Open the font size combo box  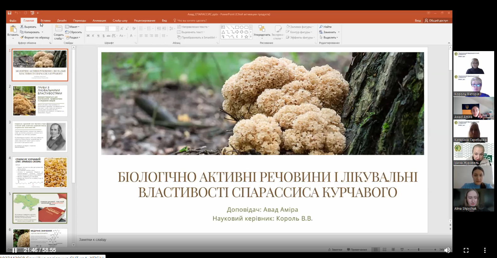(114, 29)
